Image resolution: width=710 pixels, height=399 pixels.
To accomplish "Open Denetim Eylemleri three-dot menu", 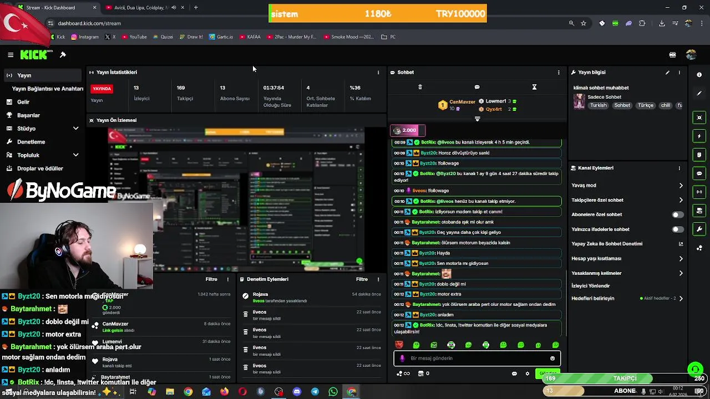I will [378, 279].
